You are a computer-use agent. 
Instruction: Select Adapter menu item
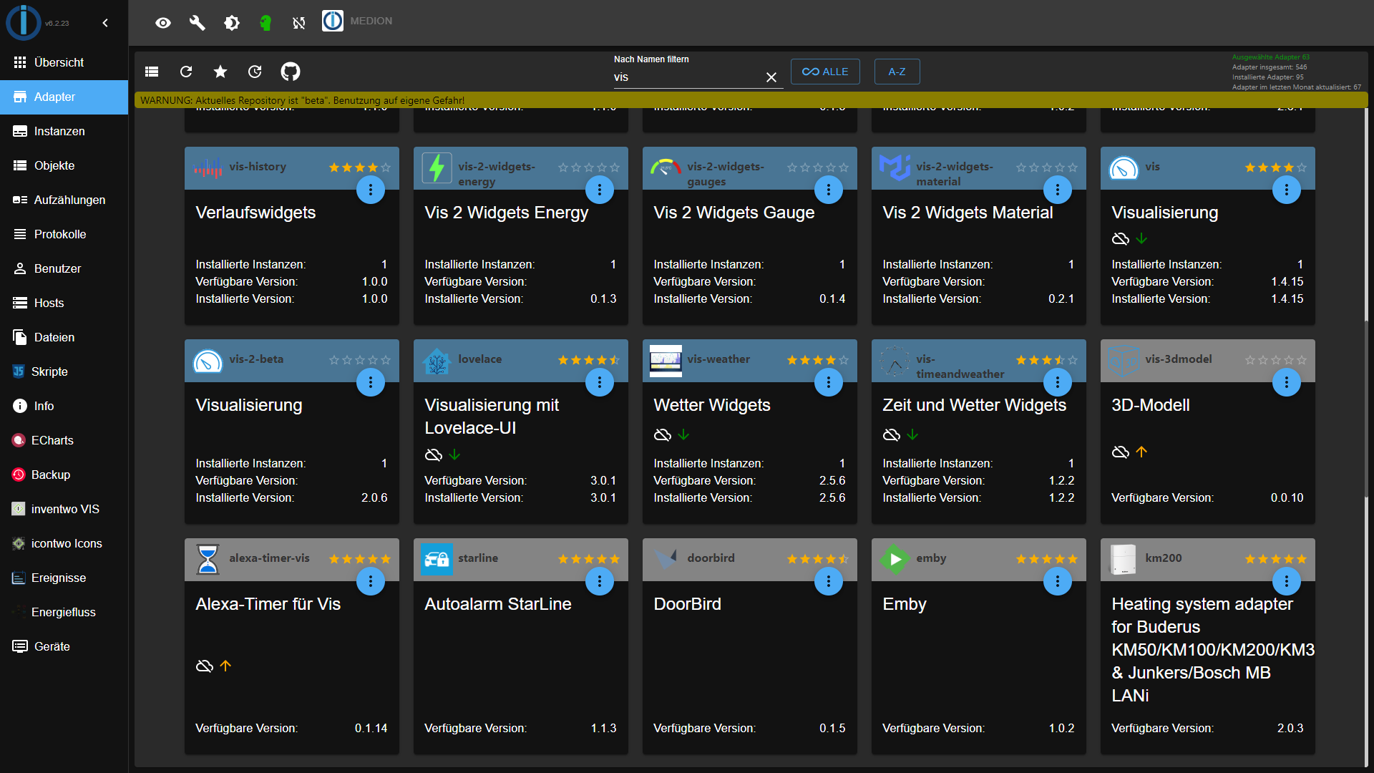(x=64, y=97)
